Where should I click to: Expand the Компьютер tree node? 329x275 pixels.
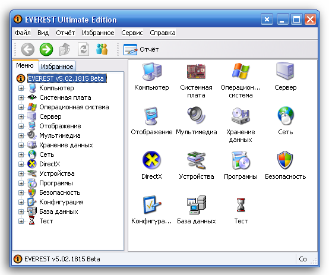[x=21, y=88]
